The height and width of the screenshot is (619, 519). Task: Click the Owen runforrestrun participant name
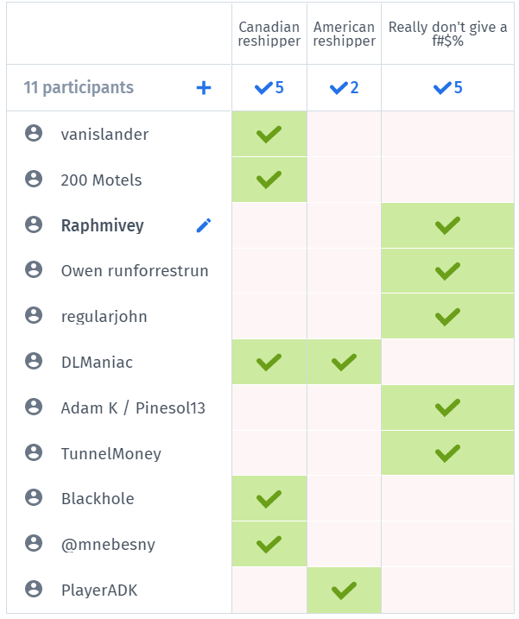135,271
